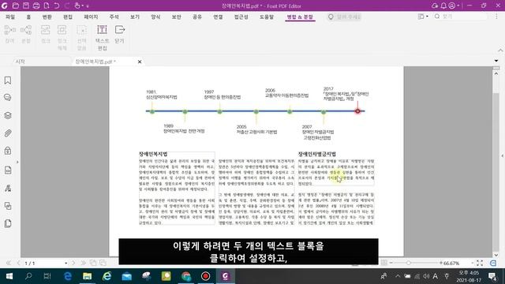Click the Redo arrow icon

(67, 6)
